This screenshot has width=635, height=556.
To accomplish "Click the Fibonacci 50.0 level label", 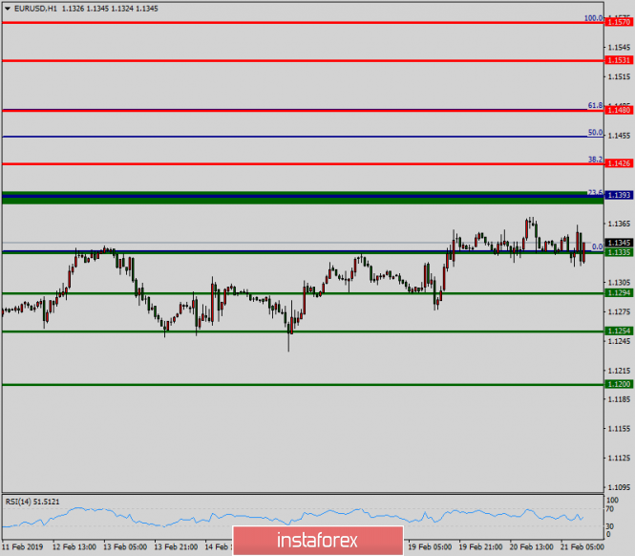I will 595,133.
